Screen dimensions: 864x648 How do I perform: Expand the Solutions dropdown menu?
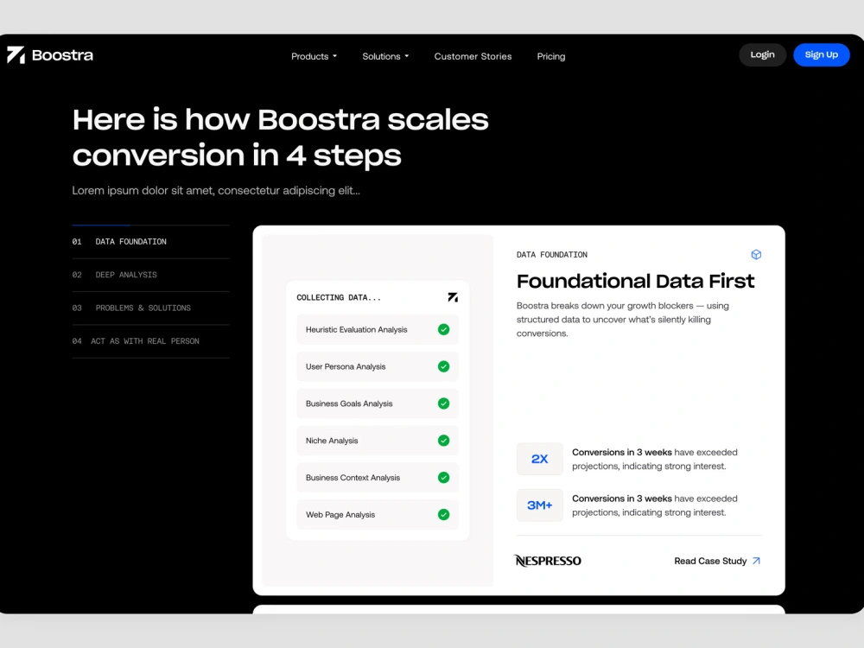pos(385,56)
